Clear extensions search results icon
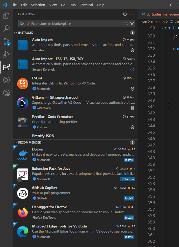The width and height of the screenshot is (179, 247). [x=126, y=24]
